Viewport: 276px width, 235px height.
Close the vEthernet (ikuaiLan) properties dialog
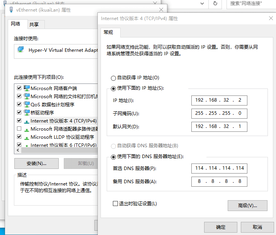pyautogui.click(x=161, y=10)
